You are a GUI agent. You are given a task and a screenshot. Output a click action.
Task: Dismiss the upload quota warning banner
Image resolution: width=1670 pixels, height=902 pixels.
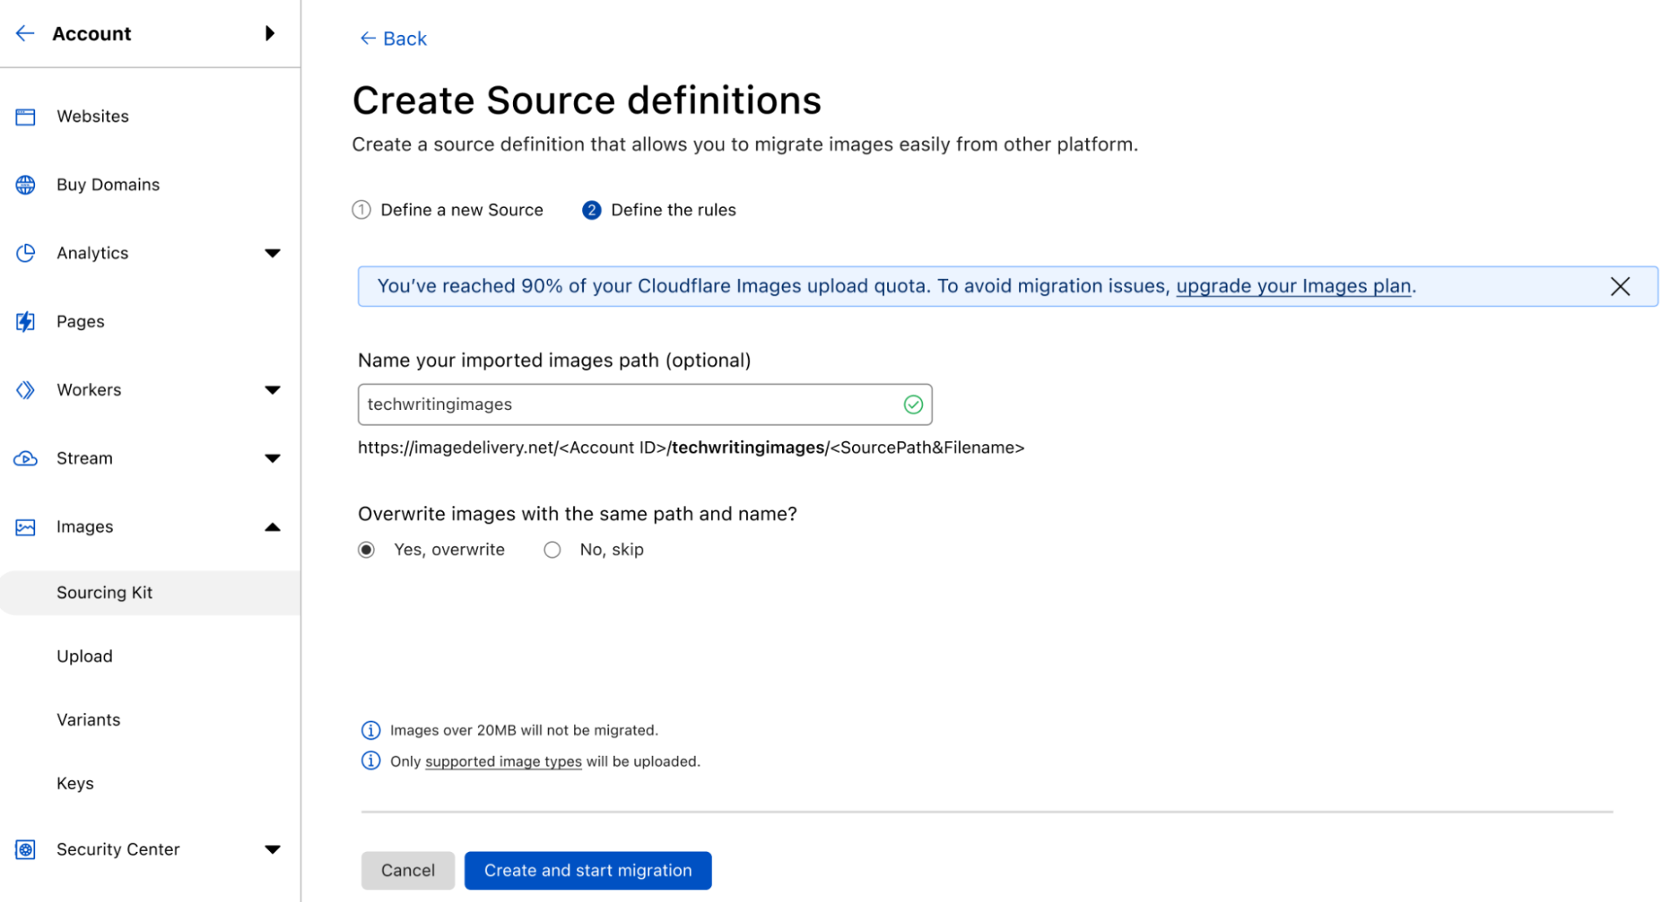pos(1621,286)
